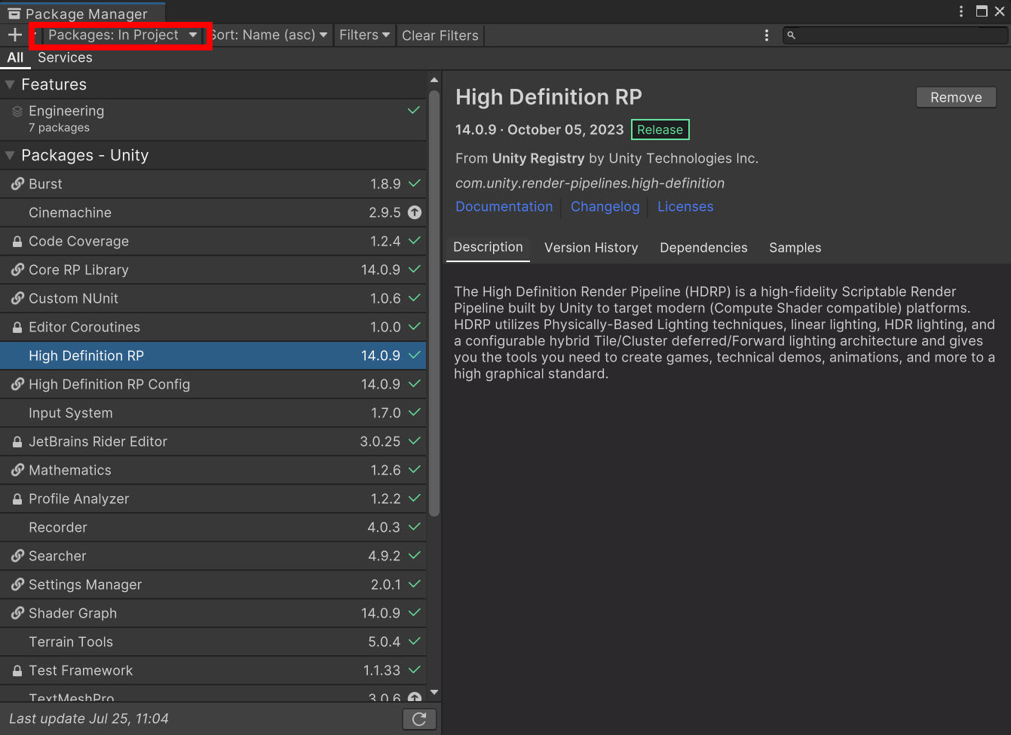
Task: Open the Licenses link
Action: pyautogui.click(x=685, y=206)
